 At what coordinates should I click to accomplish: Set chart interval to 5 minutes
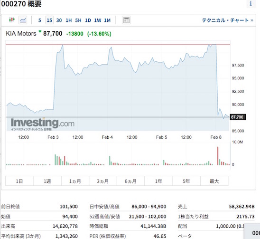click(x=40, y=20)
